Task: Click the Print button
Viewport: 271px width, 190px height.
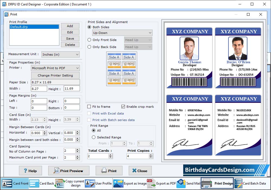Action: (x=109, y=171)
